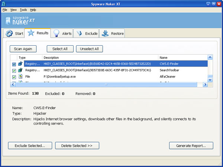Sort by the Type column header
223x167 pixels.
point(30,58)
